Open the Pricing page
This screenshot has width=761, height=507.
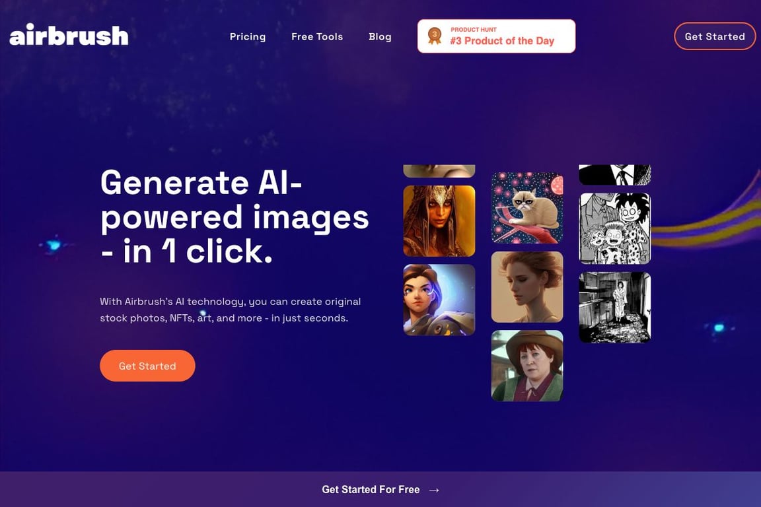point(248,36)
